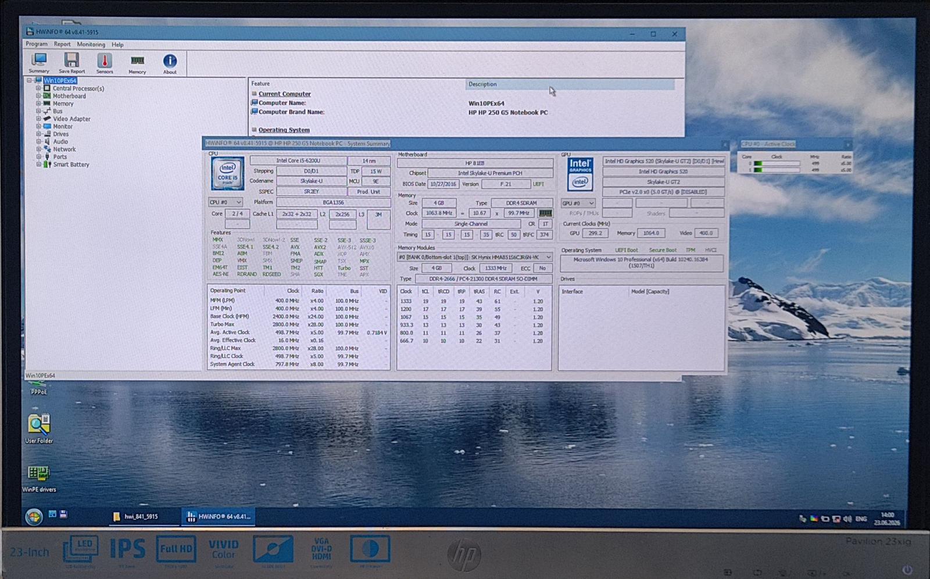
Task: Select Monitor in the hardware tree
Action: coord(63,126)
